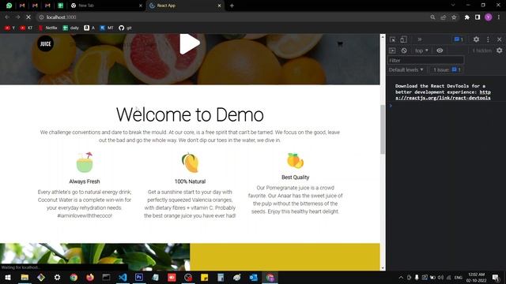This screenshot has height=284, width=506.
Task: Switch to the first pinned Gmail tab
Action: [22, 6]
